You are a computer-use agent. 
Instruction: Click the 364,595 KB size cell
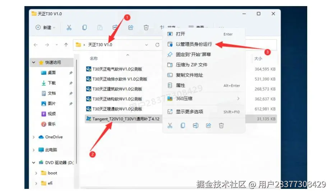point(265,69)
